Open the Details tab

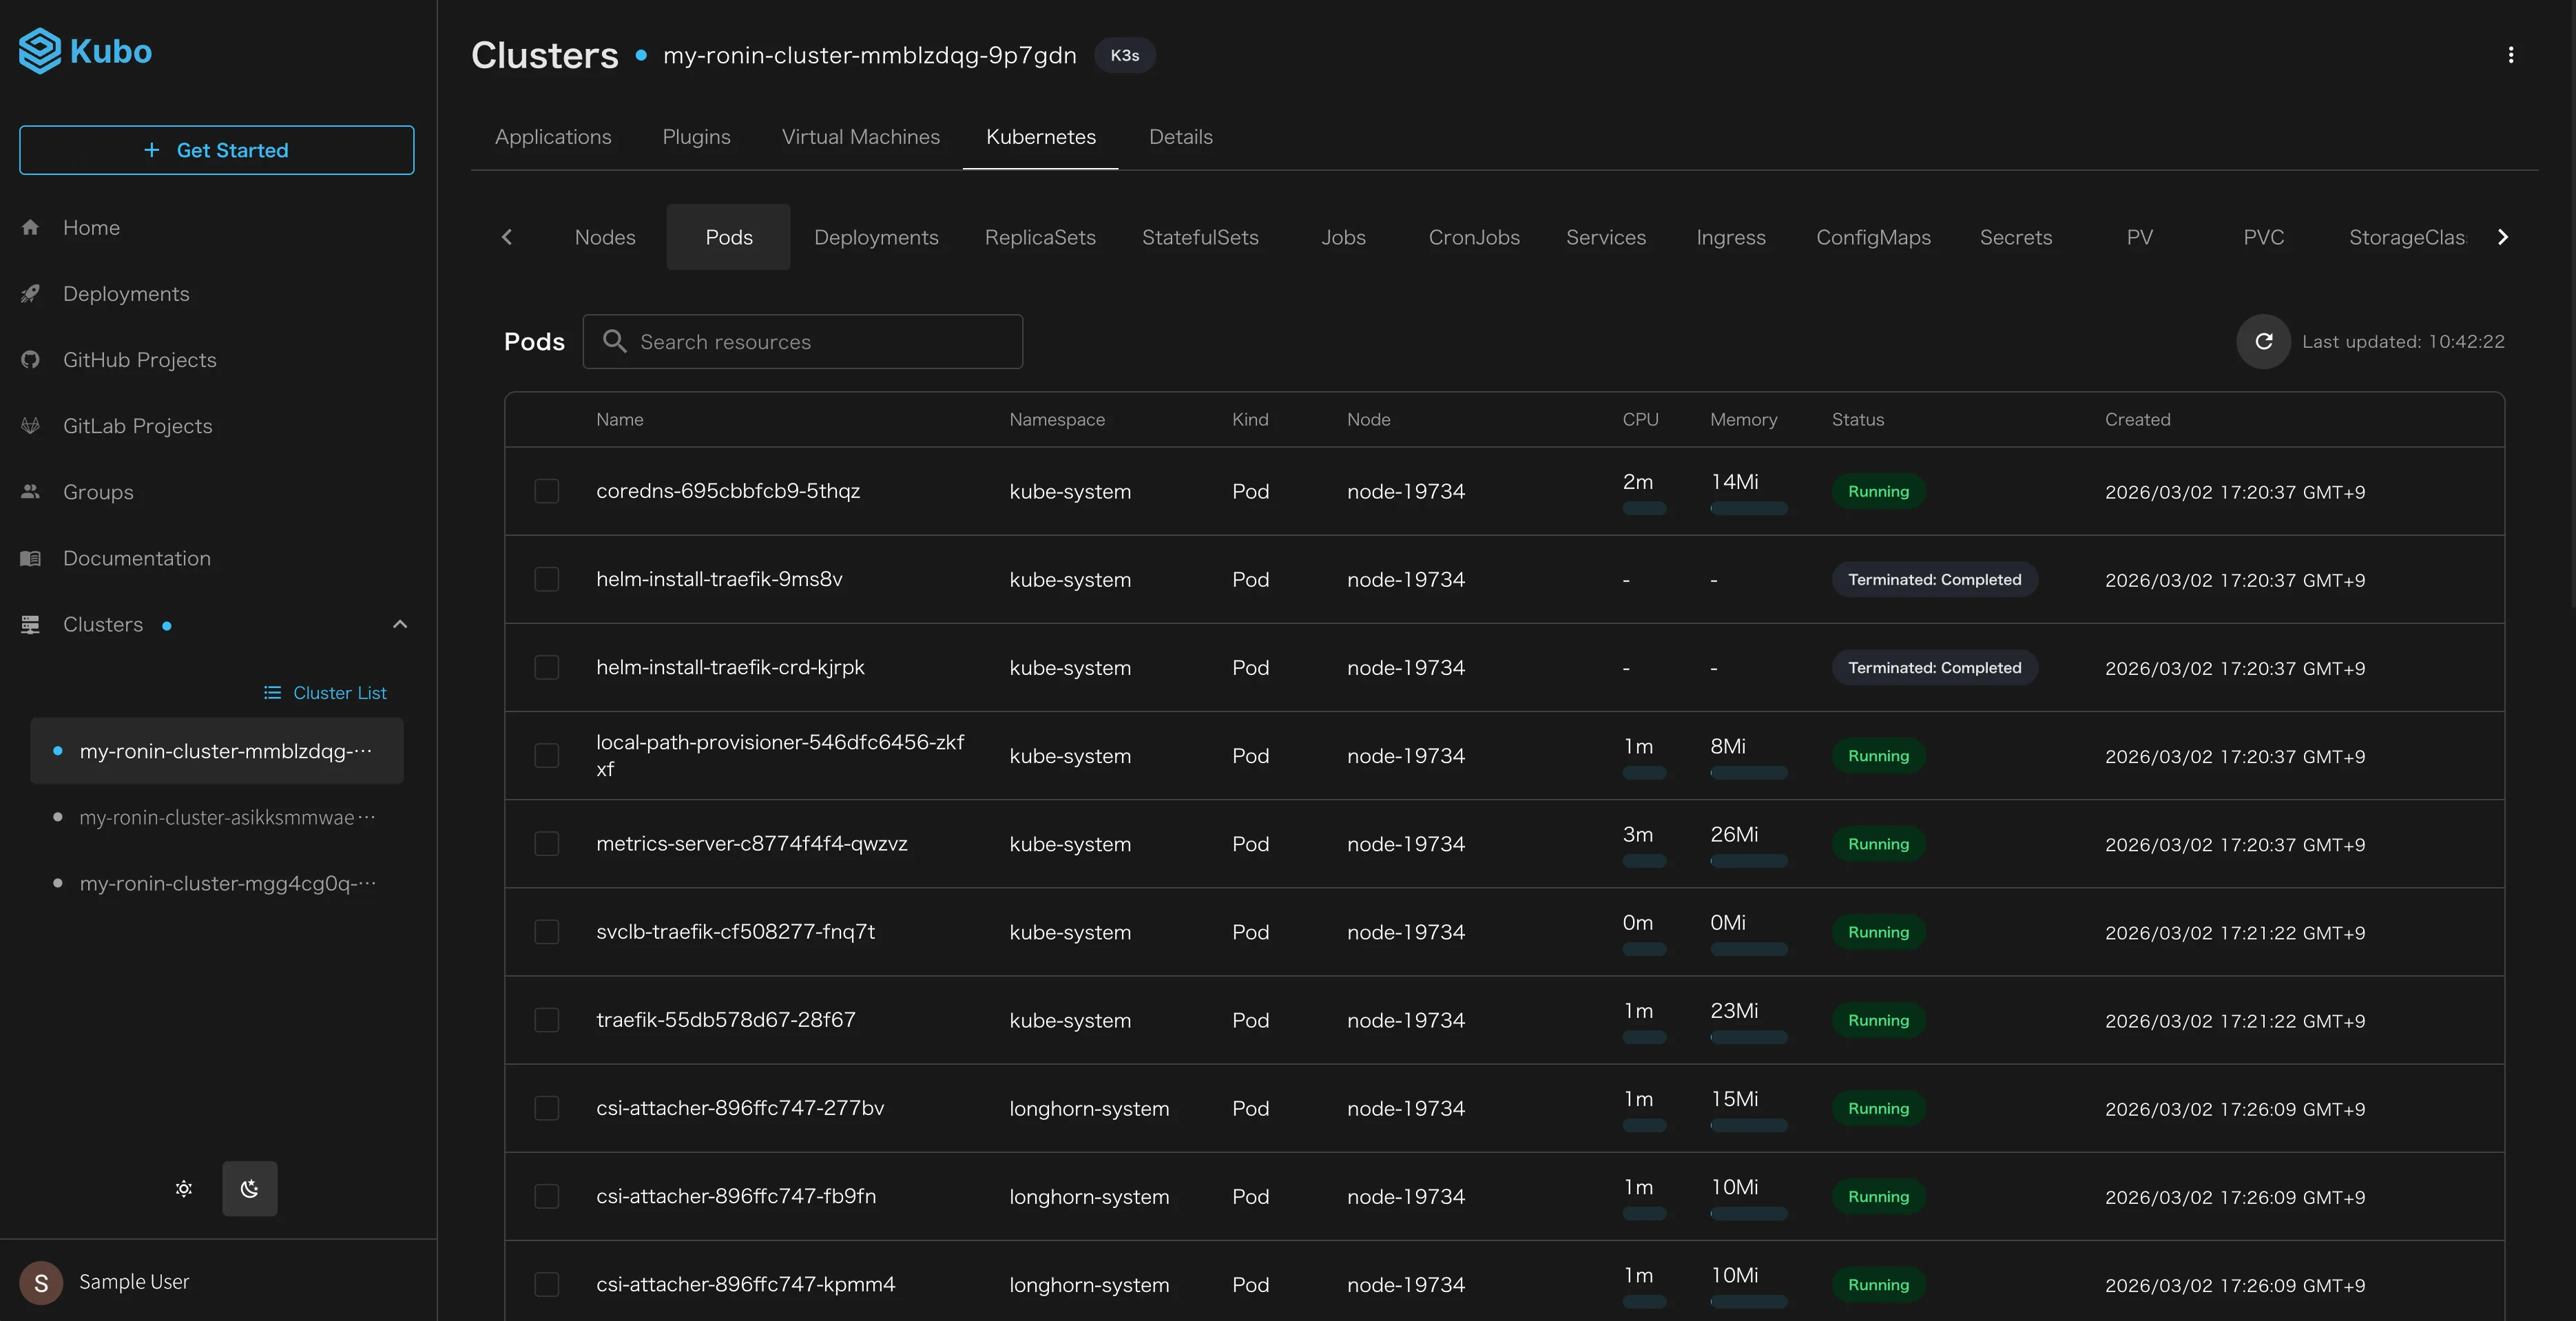[x=1181, y=137]
